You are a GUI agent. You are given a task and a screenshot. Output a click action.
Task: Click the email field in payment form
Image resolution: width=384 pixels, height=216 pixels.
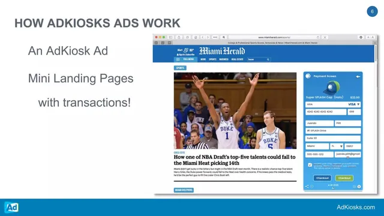pyautogui.click(x=348, y=154)
